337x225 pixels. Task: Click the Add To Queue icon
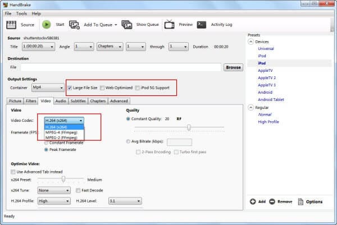[74, 25]
